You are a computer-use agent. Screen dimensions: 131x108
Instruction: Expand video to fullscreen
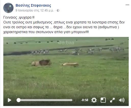pos(112,100)
